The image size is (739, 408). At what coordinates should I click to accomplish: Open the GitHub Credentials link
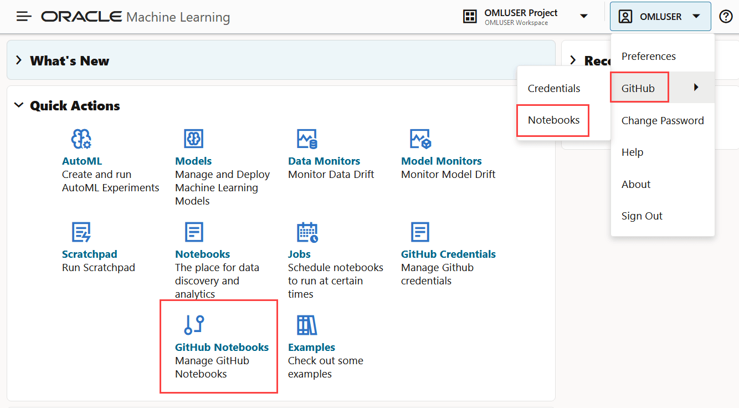coord(448,254)
